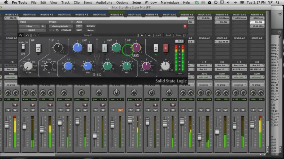The width and height of the screenshot is (284, 159).
Task: Click the Waves logo icon in plugin toolbar
Action: point(21,35)
